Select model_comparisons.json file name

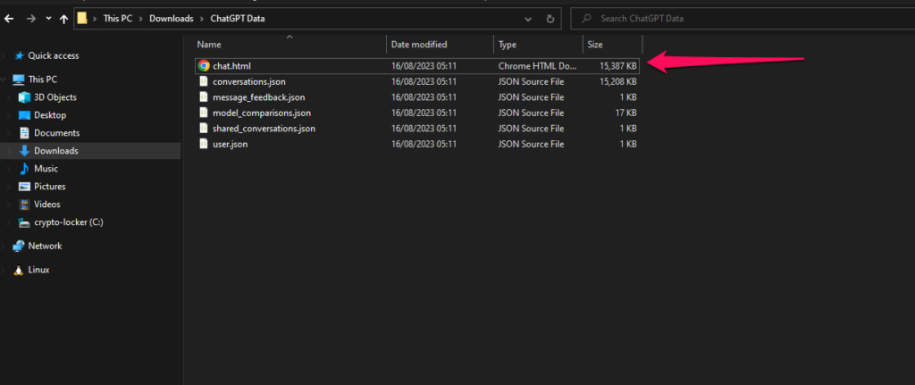click(x=262, y=113)
